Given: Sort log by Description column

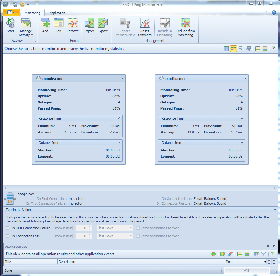Looking at the screenshot, I should pos(141,262).
